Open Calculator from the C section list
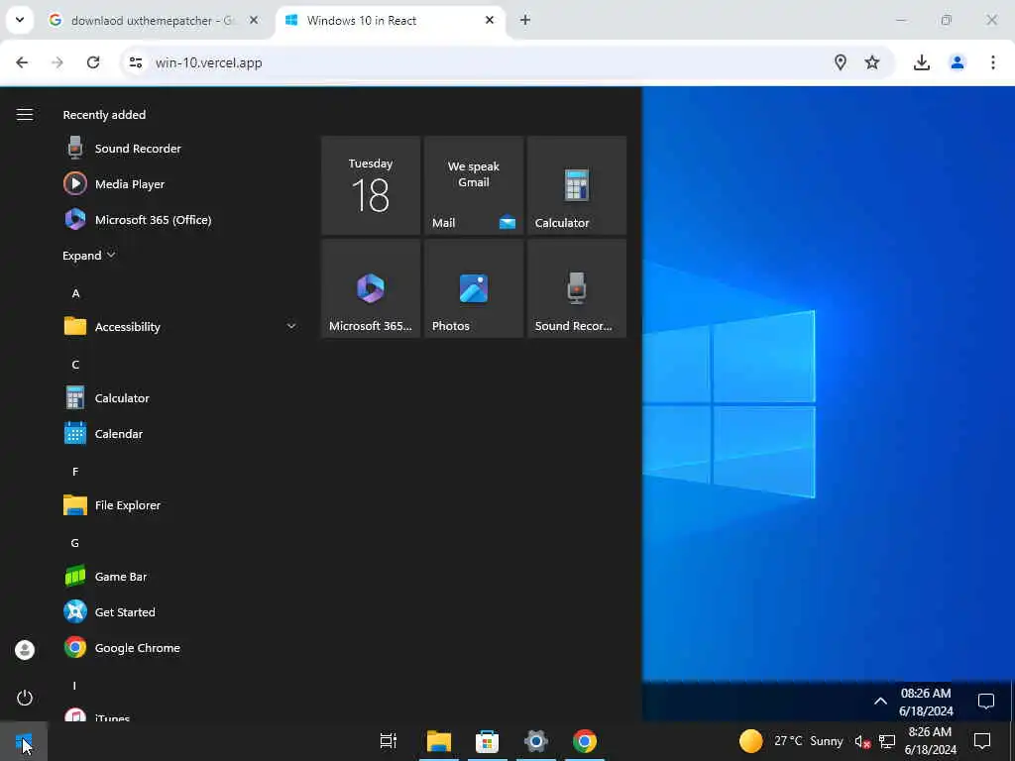 point(123,398)
